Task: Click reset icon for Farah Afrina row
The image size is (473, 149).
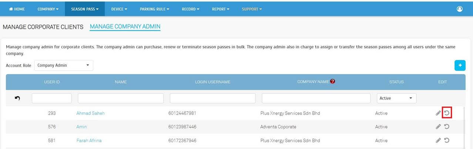Action: pos(447,140)
